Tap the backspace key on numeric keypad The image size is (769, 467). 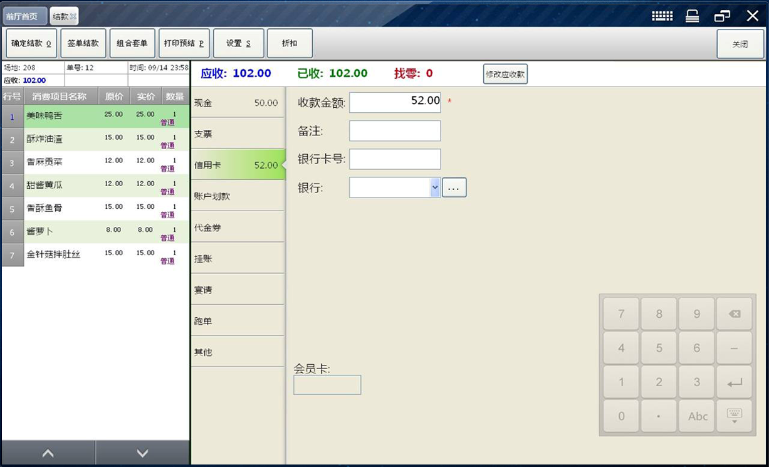click(x=735, y=314)
